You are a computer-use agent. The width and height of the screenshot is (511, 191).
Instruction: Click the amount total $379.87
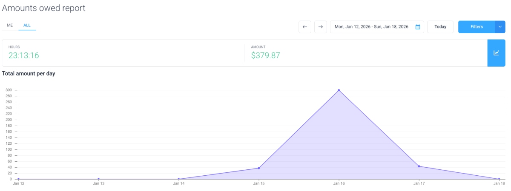[265, 55]
